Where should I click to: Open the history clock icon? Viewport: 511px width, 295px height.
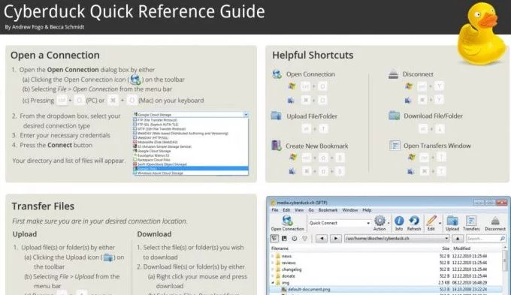click(295, 239)
